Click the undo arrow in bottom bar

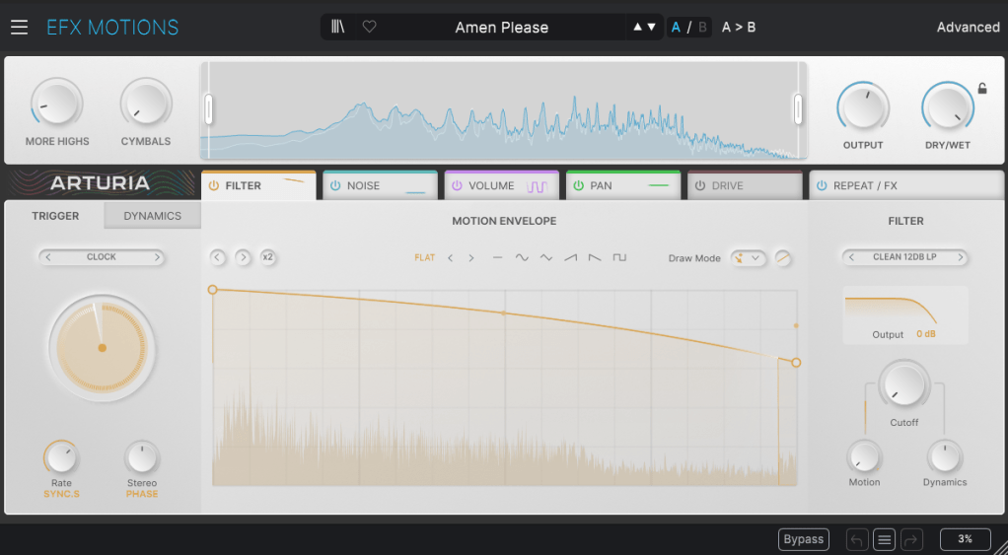(856, 539)
